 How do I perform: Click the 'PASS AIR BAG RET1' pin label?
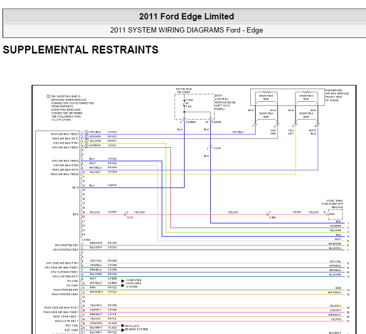tap(66, 138)
